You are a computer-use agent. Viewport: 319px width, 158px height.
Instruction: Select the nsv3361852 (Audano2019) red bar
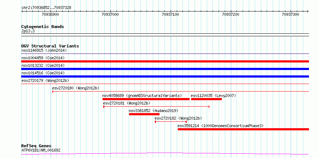pos(144,114)
